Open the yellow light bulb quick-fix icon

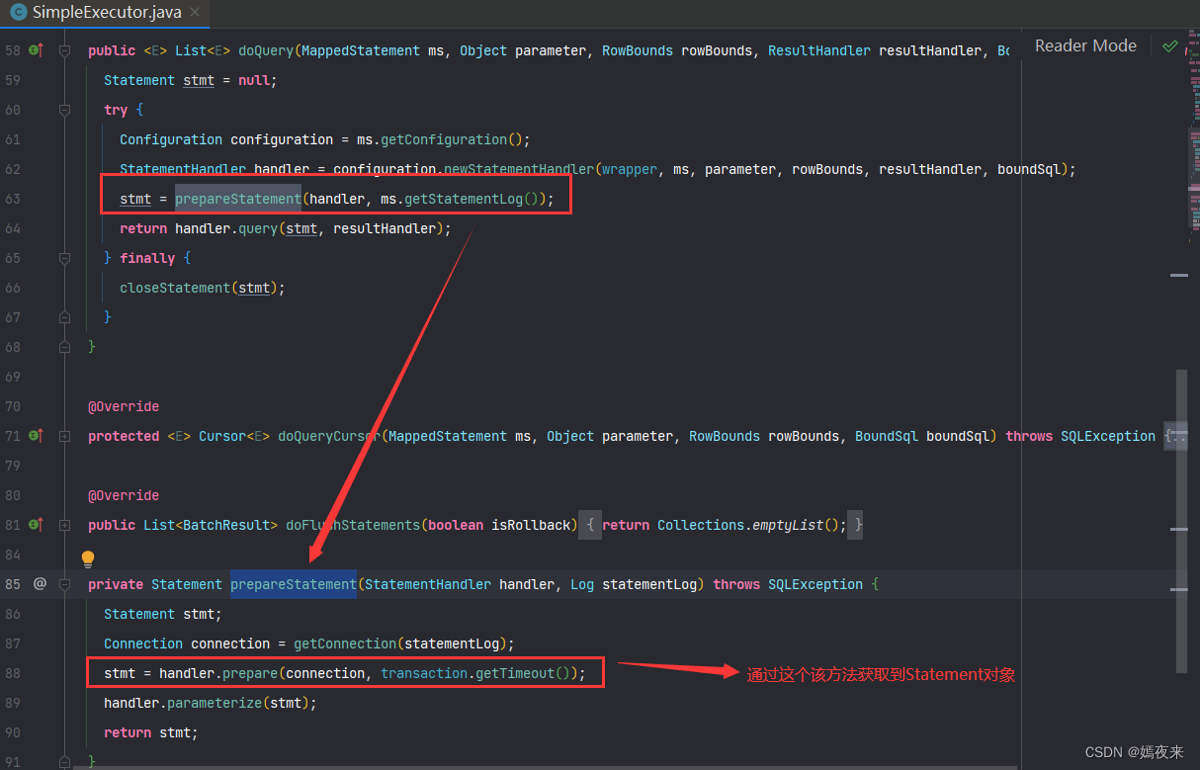pyautogui.click(x=87, y=559)
